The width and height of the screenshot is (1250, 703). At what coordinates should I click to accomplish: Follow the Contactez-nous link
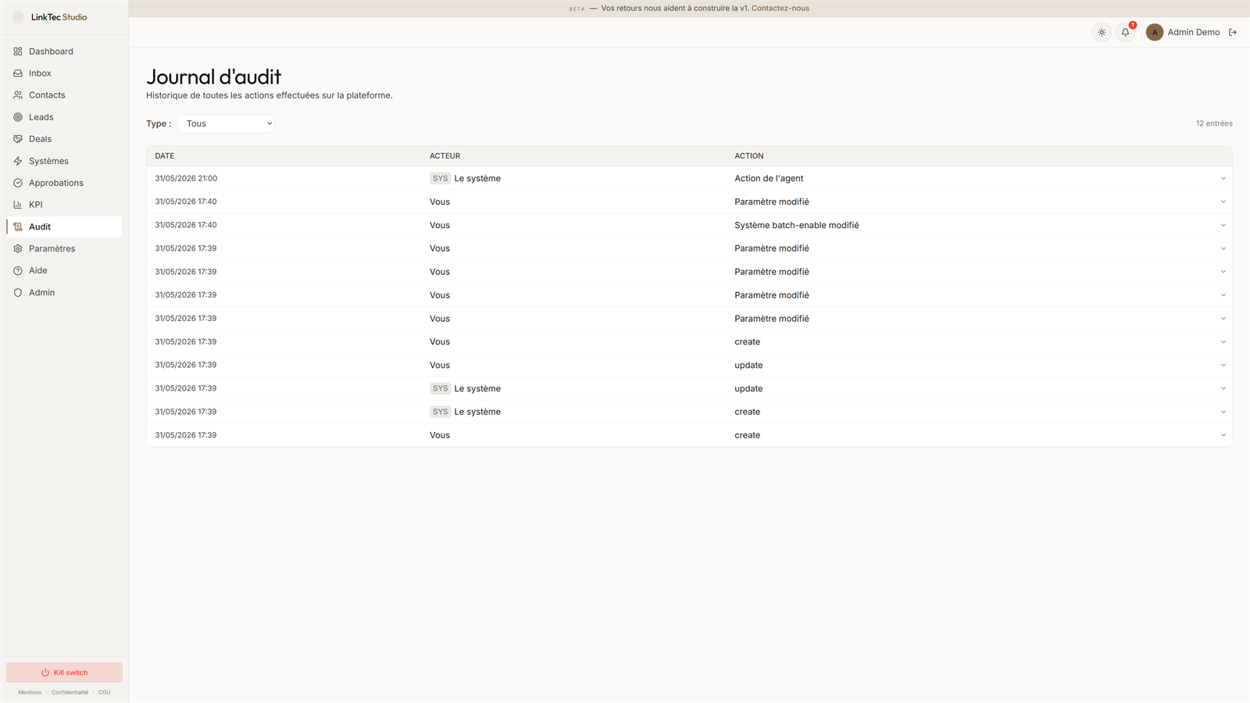[780, 9]
